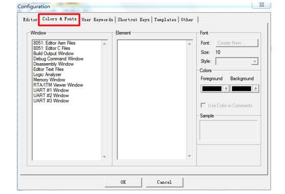The image size is (285, 194).
Task: Close the Configuration dialog
Action: 262,5
